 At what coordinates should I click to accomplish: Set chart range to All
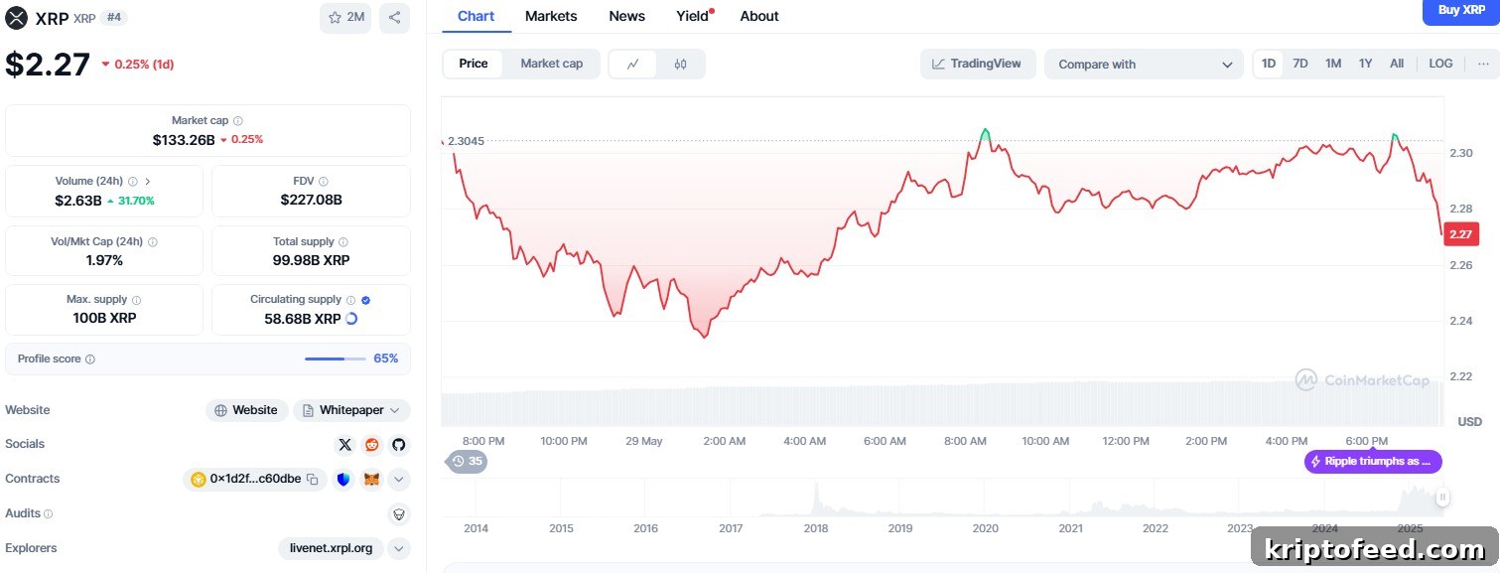click(1397, 64)
